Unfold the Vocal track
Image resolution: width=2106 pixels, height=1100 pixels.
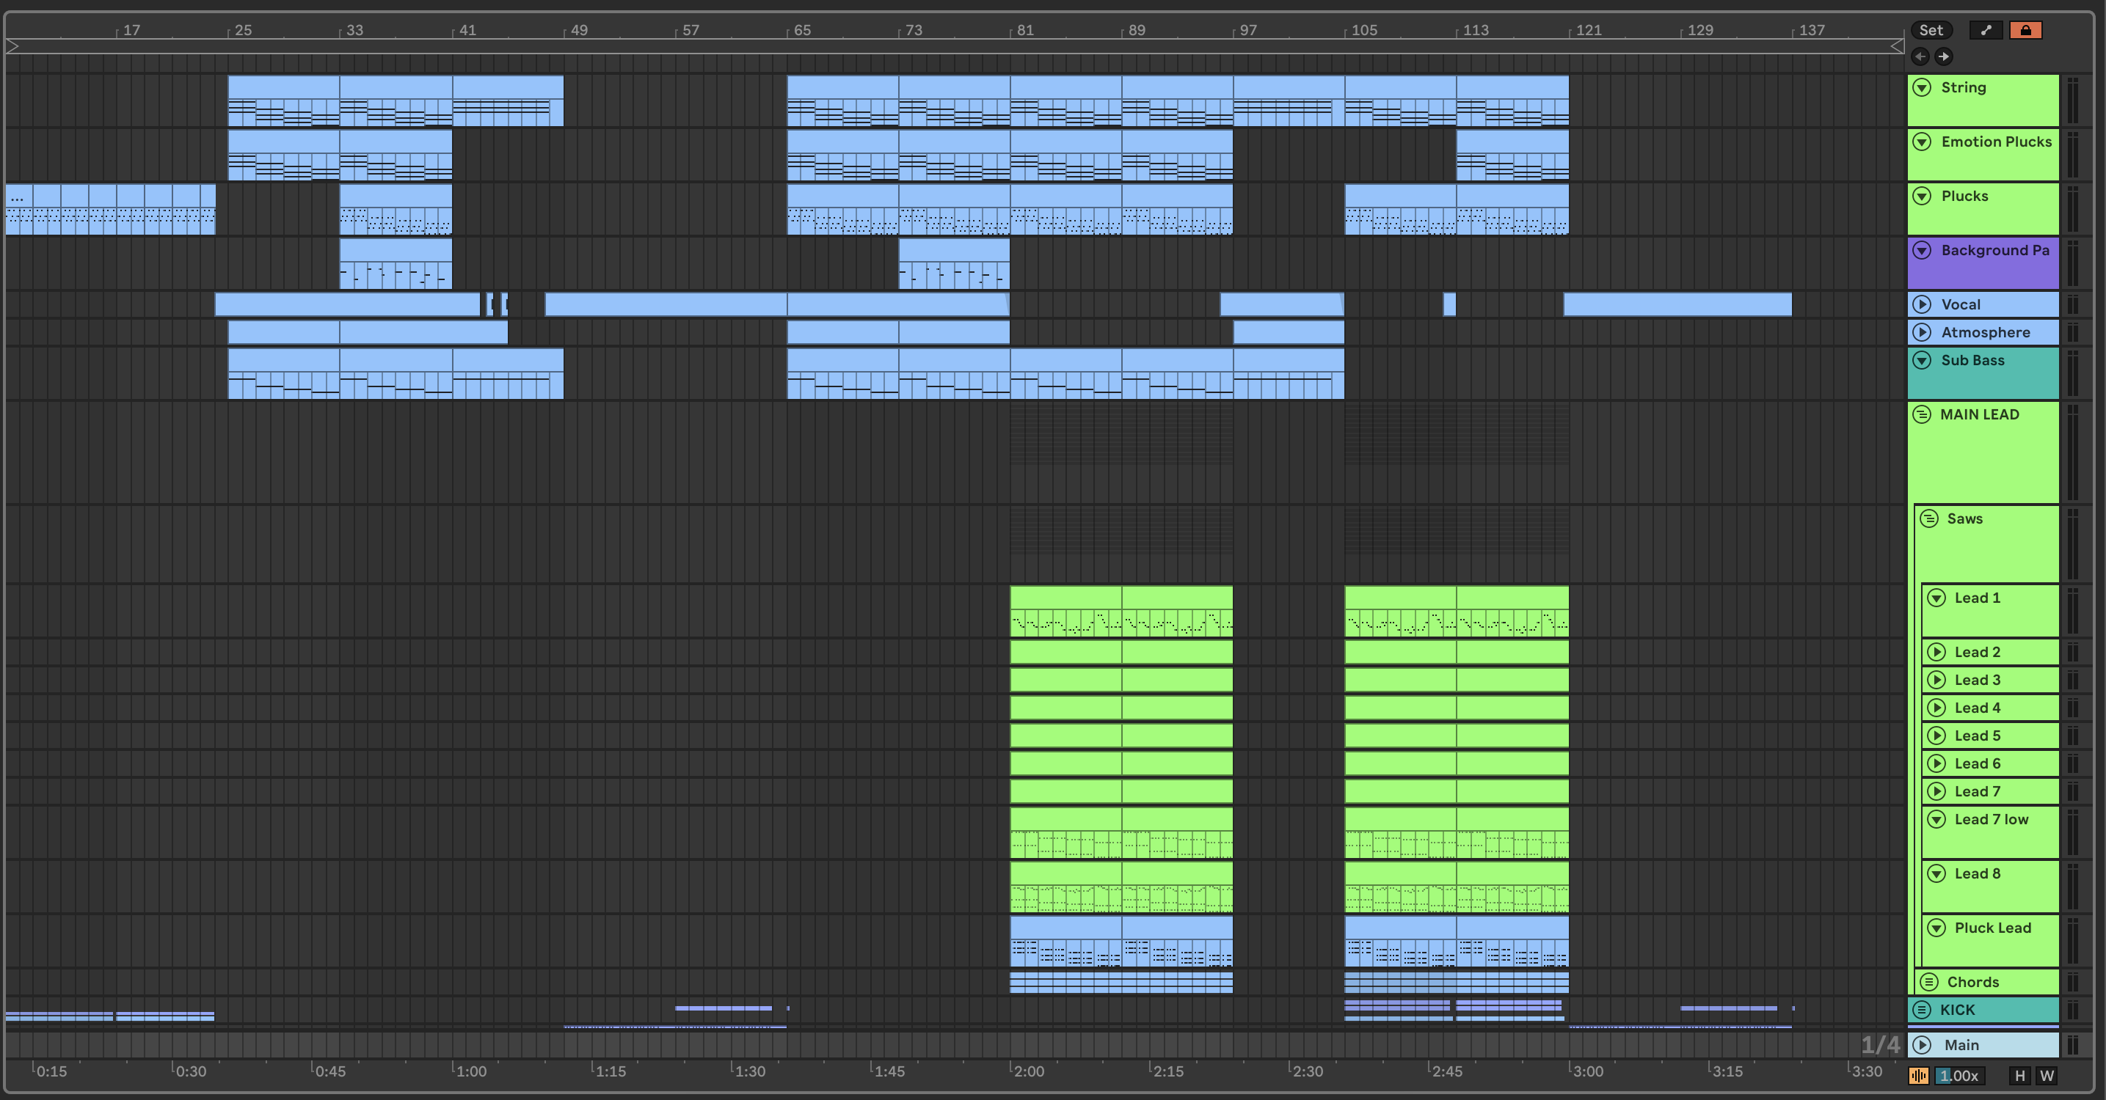1922,304
